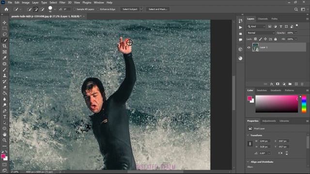This screenshot has height=174, width=310.
Task: Select the Blur tool
Action: tap(4, 99)
